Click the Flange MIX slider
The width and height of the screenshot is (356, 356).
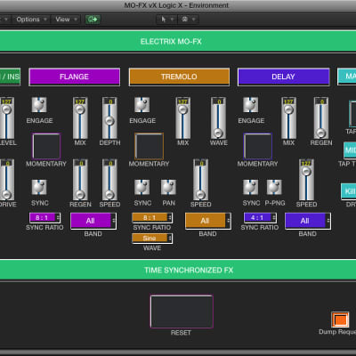80,118
